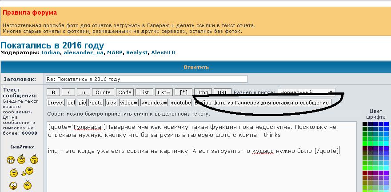The image size is (391, 192).
Task: Open the 'Покатались в 2016 году' topic link
Action: point(52,45)
